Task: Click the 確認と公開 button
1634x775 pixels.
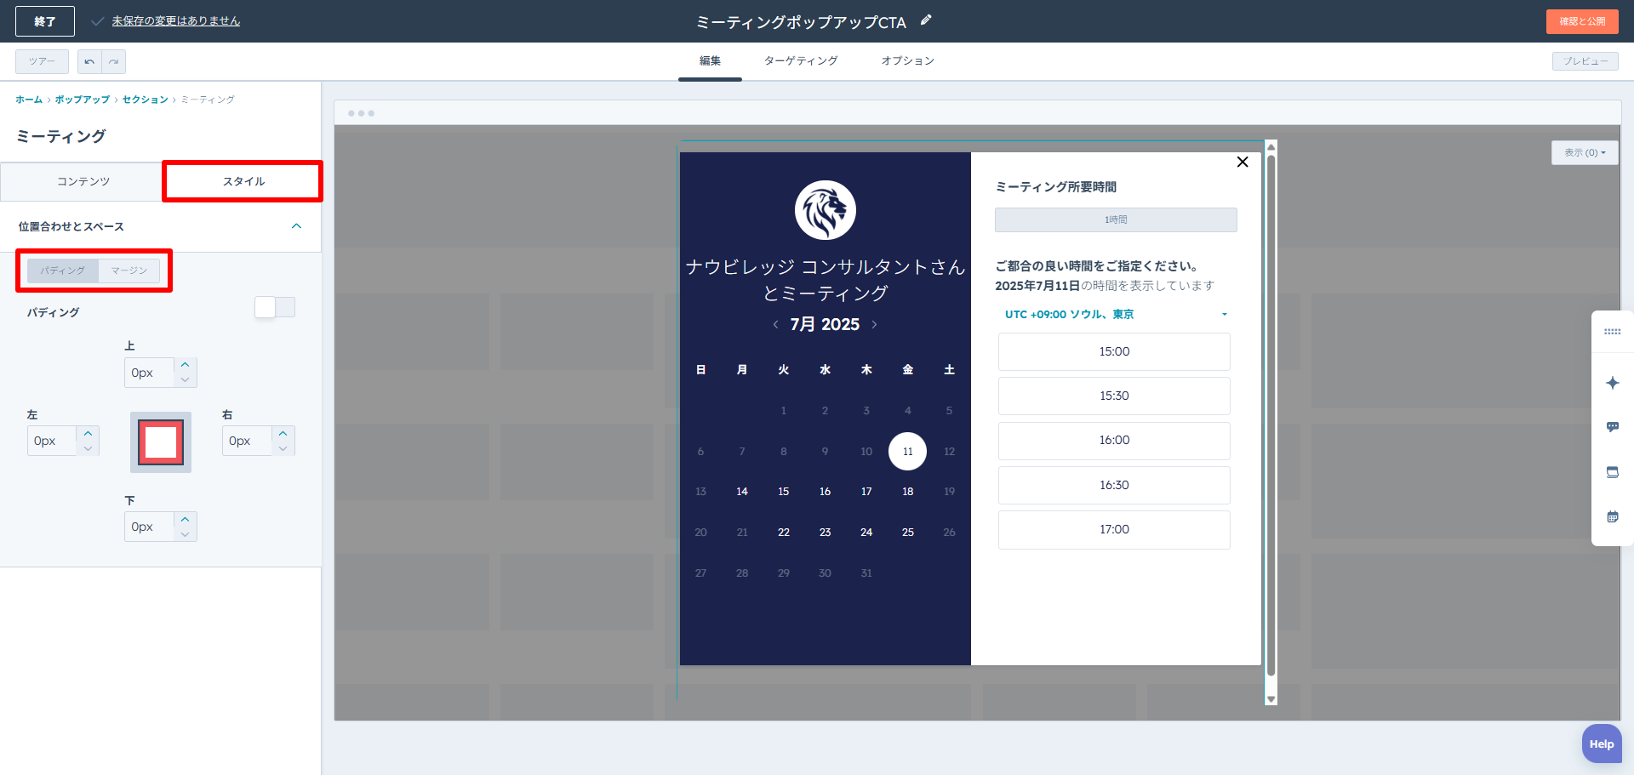Action: pyautogui.click(x=1581, y=21)
